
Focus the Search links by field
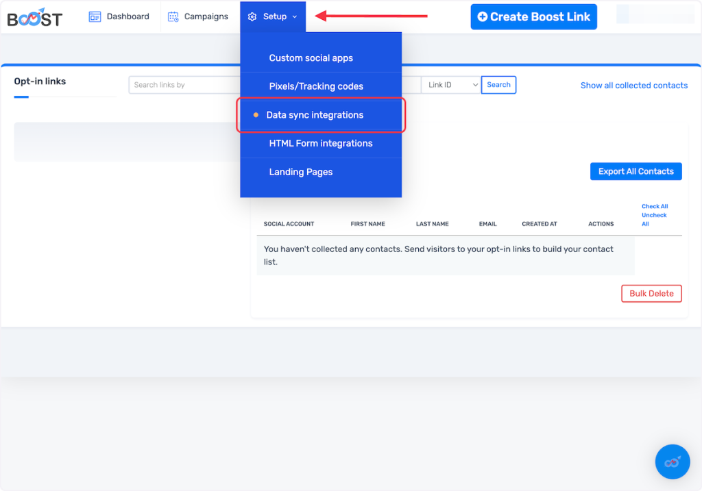click(184, 85)
